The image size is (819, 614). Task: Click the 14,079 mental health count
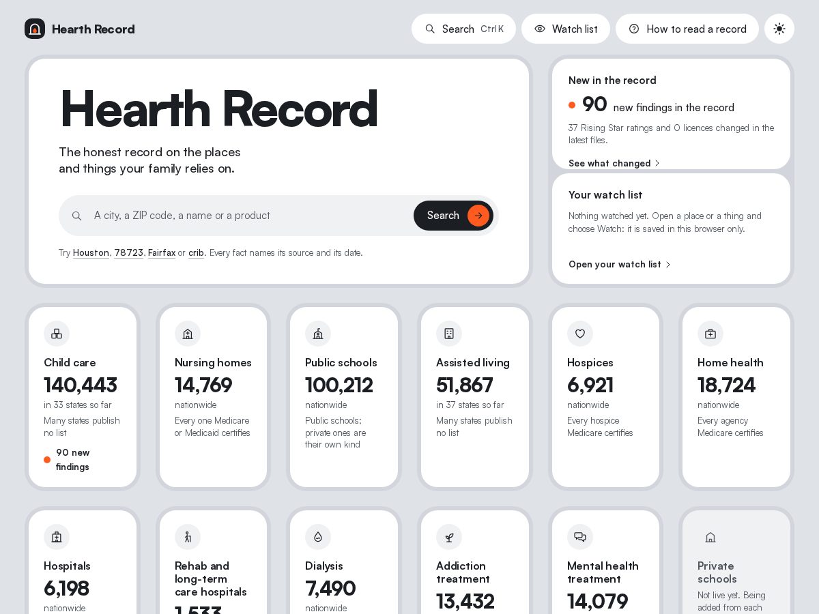[597, 601]
